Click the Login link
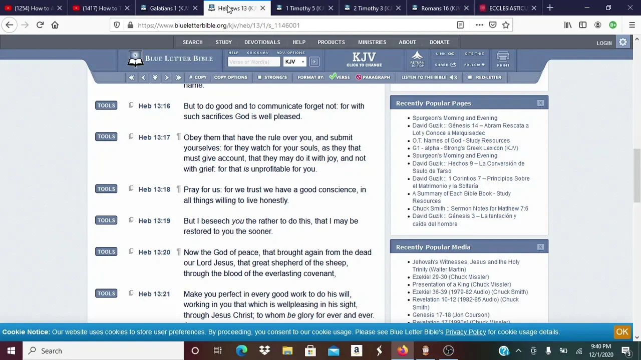 coord(604,43)
